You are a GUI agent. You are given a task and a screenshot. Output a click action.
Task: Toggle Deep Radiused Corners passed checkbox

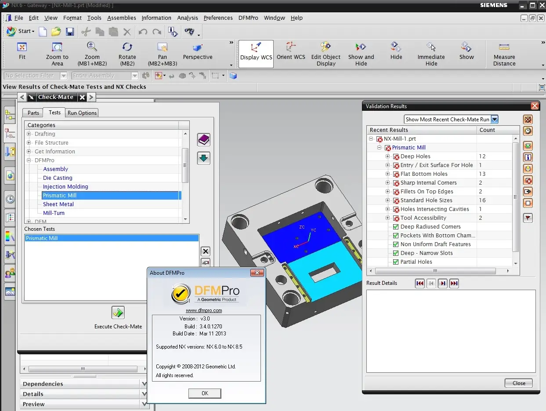[396, 227]
